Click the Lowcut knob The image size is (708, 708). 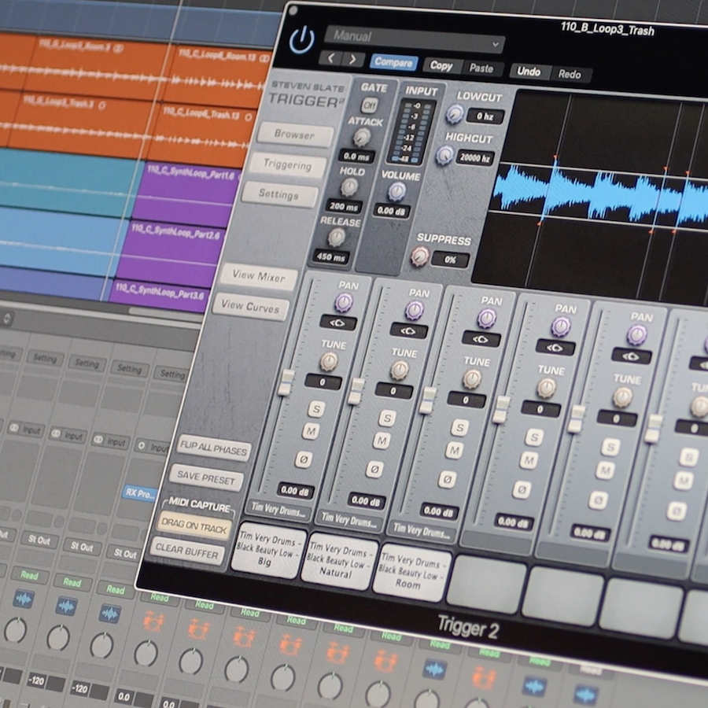pyautogui.click(x=454, y=115)
